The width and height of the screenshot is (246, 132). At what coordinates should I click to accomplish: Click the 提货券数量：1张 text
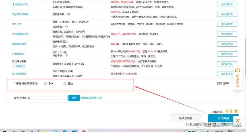coord(61,14)
